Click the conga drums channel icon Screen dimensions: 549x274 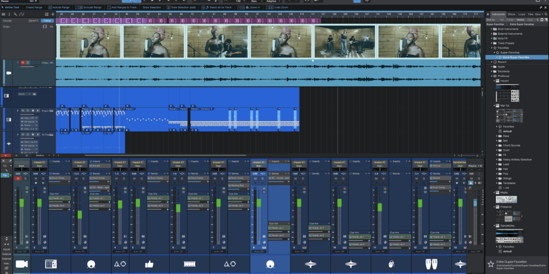tap(431, 263)
